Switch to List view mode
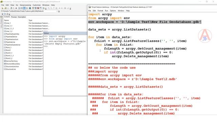This screenshot has width=217, height=122. 22,8
